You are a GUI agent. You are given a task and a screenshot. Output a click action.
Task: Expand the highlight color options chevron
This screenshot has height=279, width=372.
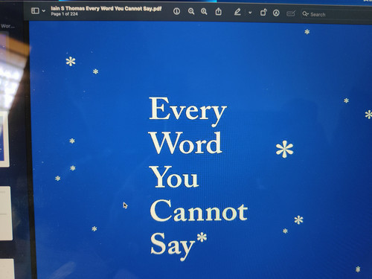pyautogui.click(x=250, y=13)
